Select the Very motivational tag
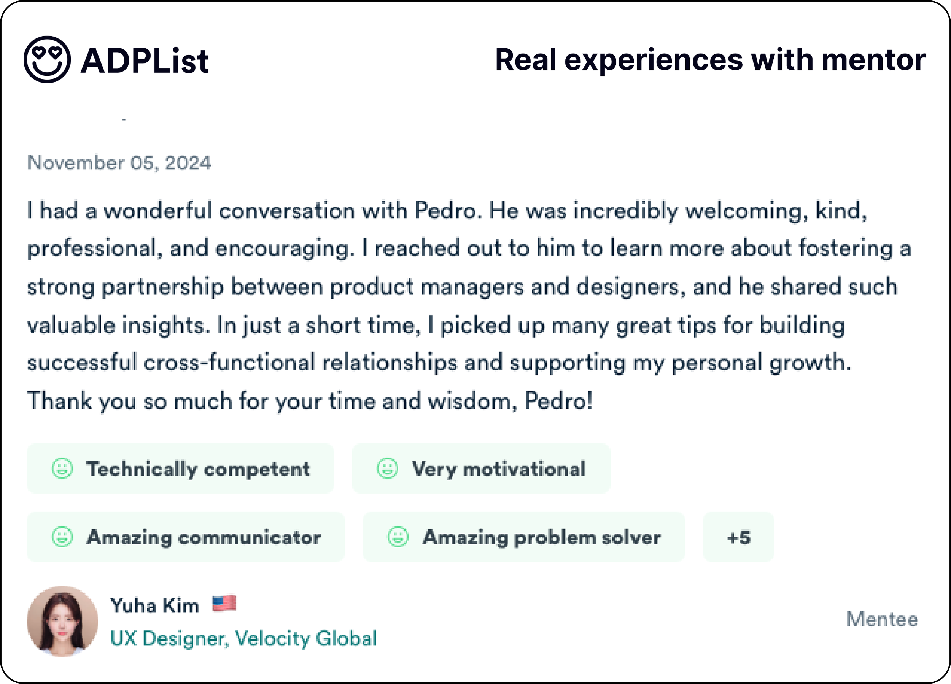This screenshot has height=684, width=951. click(481, 468)
